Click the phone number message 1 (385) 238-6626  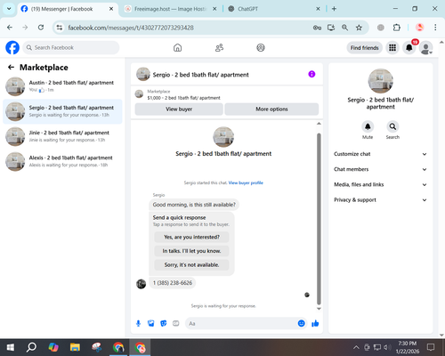173,283
